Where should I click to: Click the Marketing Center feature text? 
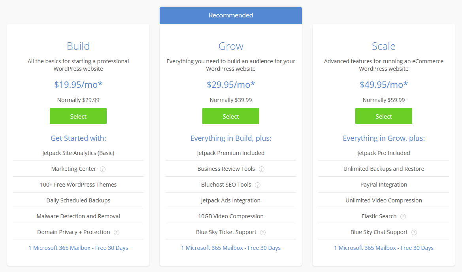[74, 169]
